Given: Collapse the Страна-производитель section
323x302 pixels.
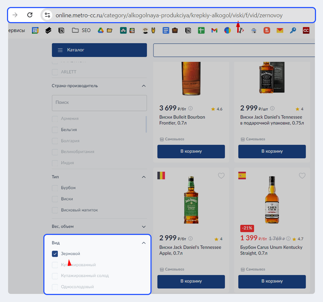Looking at the screenshot, I should tap(144, 86).
